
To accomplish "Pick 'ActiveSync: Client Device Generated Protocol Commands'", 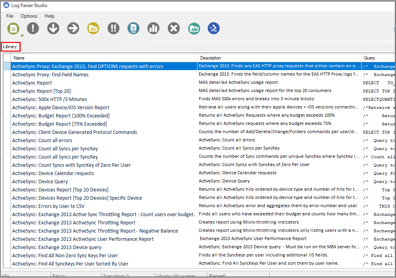I will pos(74,132).
